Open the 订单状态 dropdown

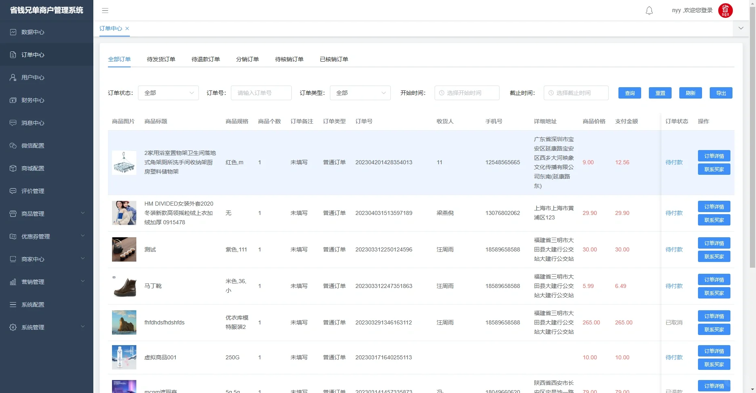point(168,93)
